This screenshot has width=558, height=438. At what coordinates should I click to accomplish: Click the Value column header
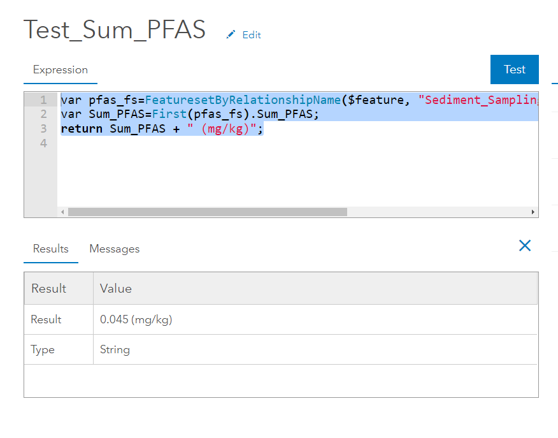tap(116, 289)
